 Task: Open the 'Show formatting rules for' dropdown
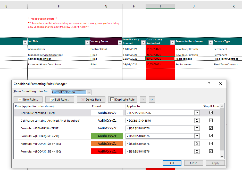click(x=89, y=92)
